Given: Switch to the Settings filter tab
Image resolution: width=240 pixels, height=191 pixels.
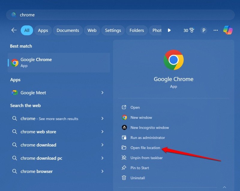Looking at the screenshot, I should (113, 30).
